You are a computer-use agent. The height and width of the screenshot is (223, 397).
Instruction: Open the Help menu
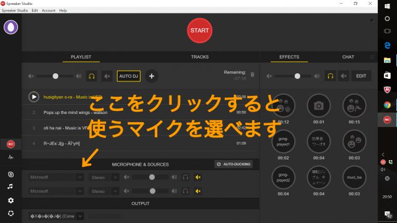(63, 10)
